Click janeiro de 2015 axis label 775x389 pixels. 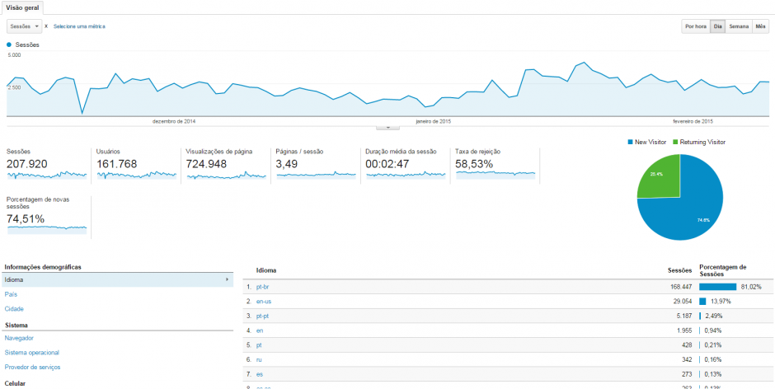434,121
